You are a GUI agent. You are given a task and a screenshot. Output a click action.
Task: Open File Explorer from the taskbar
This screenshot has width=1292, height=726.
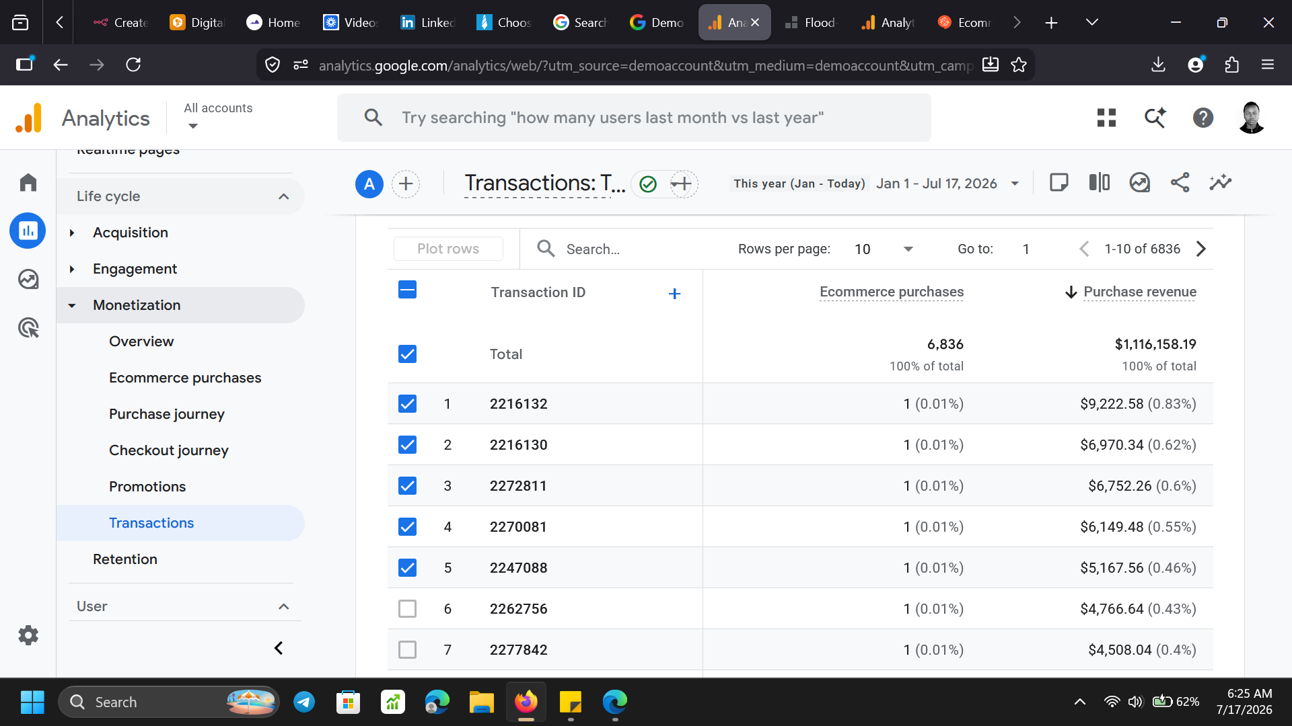(481, 702)
